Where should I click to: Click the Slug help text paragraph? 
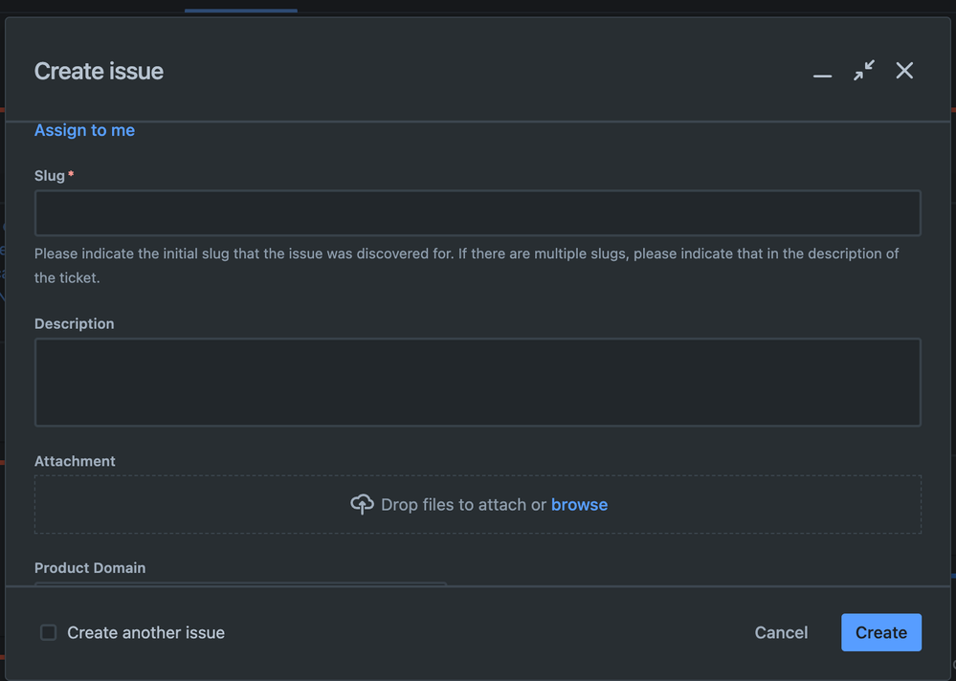tap(466, 266)
